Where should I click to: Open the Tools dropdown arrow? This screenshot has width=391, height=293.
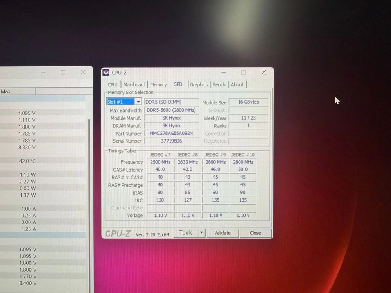tap(201, 233)
